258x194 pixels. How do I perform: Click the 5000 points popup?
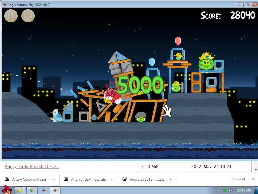coord(140,85)
